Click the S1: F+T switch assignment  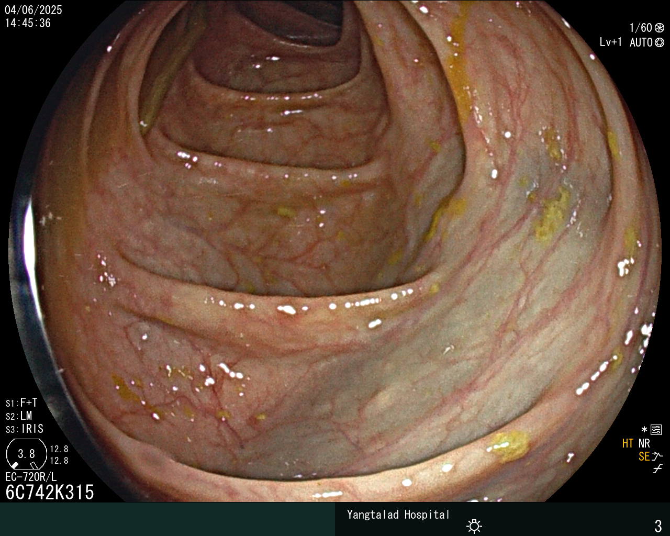[x=21, y=403]
